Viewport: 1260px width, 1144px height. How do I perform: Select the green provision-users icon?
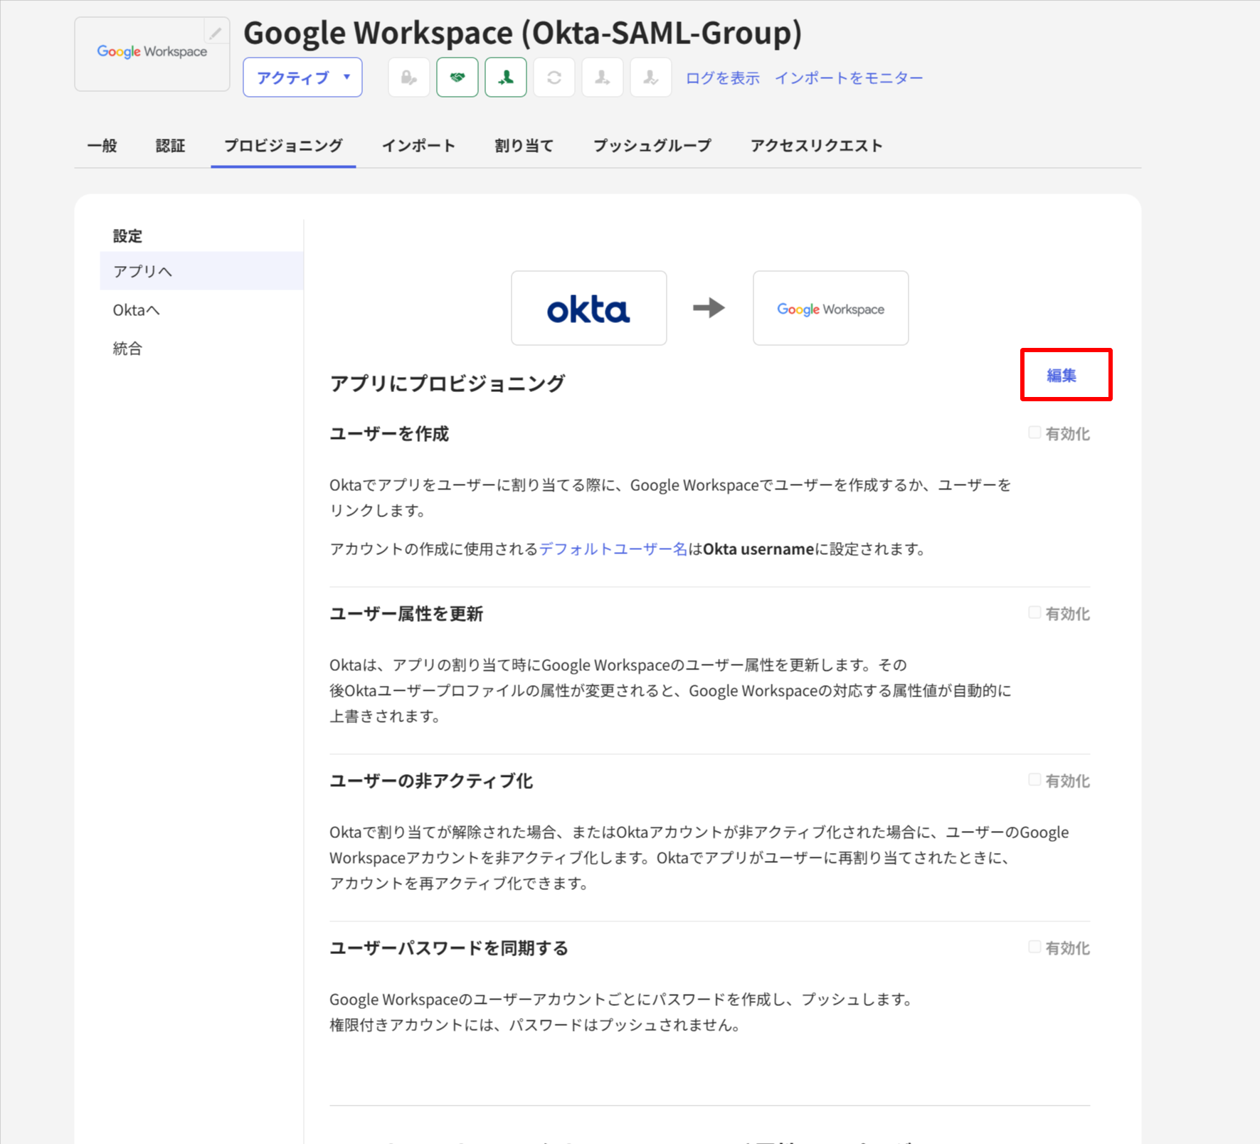pyautogui.click(x=505, y=77)
